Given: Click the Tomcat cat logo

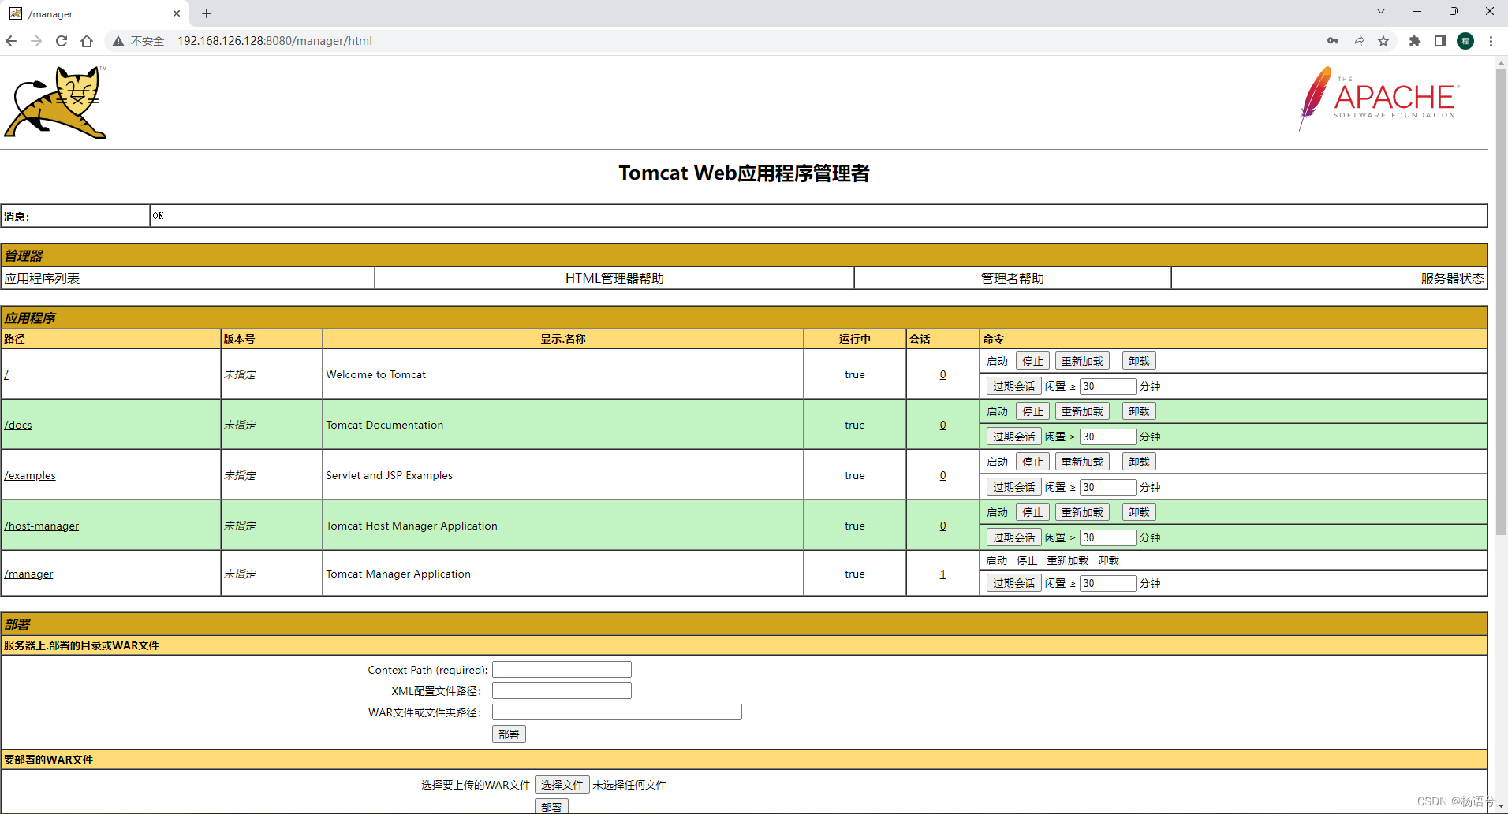Looking at the screenshot, I should tap(55, 102).
